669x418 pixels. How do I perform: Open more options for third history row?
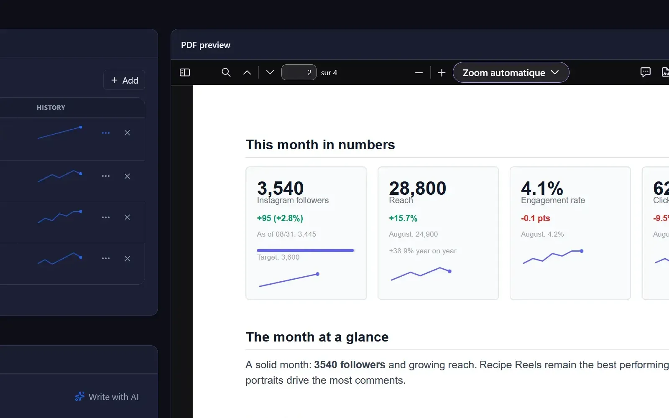(x=106, y=217)
